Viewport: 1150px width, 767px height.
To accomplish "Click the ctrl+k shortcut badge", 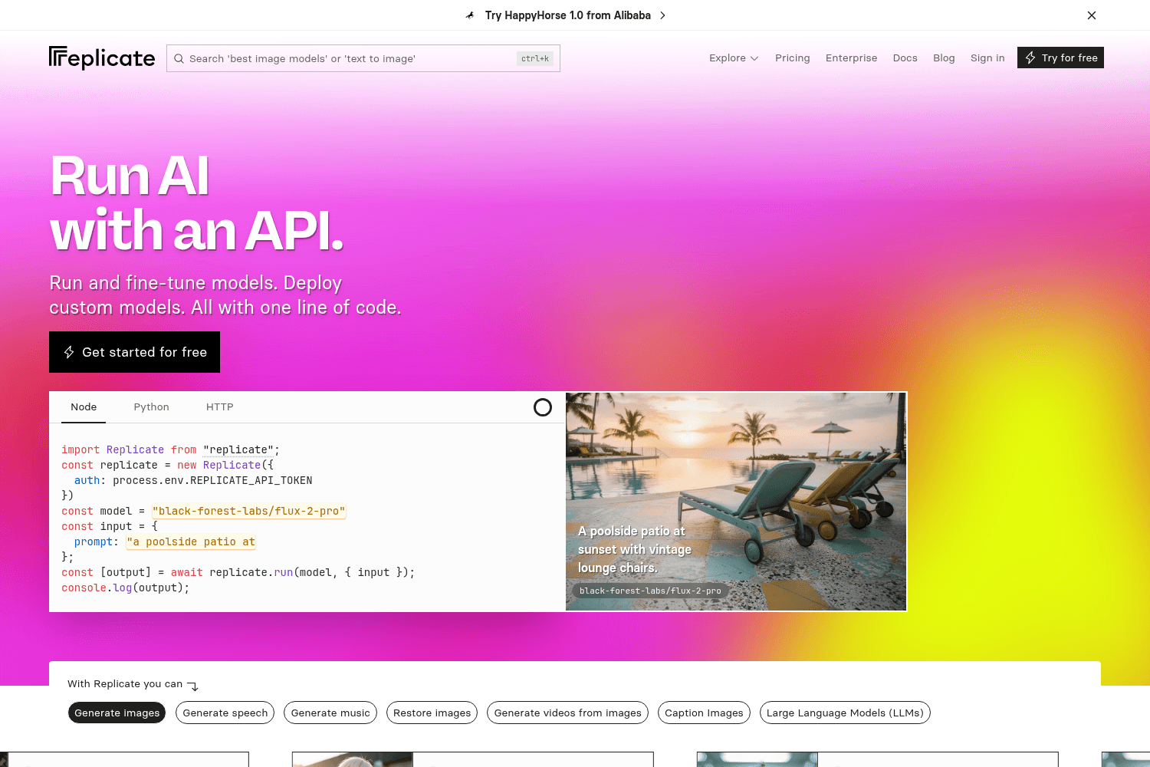I will (535, 58).
